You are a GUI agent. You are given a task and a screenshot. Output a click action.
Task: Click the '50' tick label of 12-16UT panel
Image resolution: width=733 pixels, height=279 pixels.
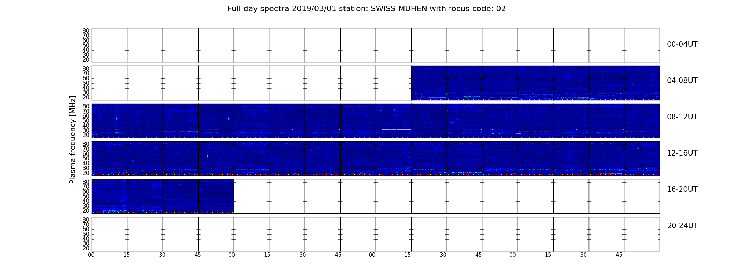tap(86, 158)
